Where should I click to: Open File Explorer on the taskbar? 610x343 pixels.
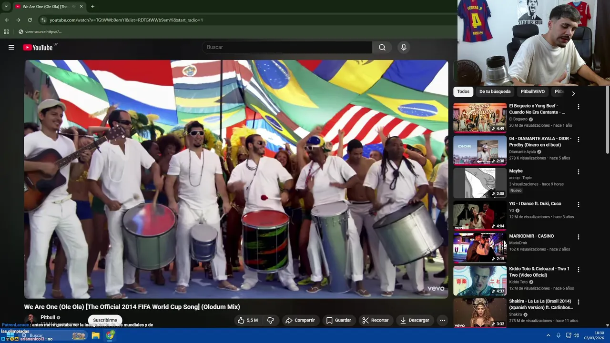tap(95, 335)
